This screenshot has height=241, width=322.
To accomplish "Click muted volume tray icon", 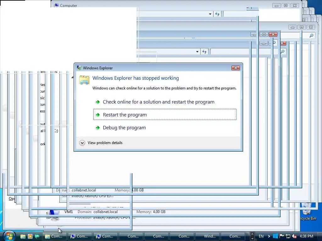I will 294,236.
